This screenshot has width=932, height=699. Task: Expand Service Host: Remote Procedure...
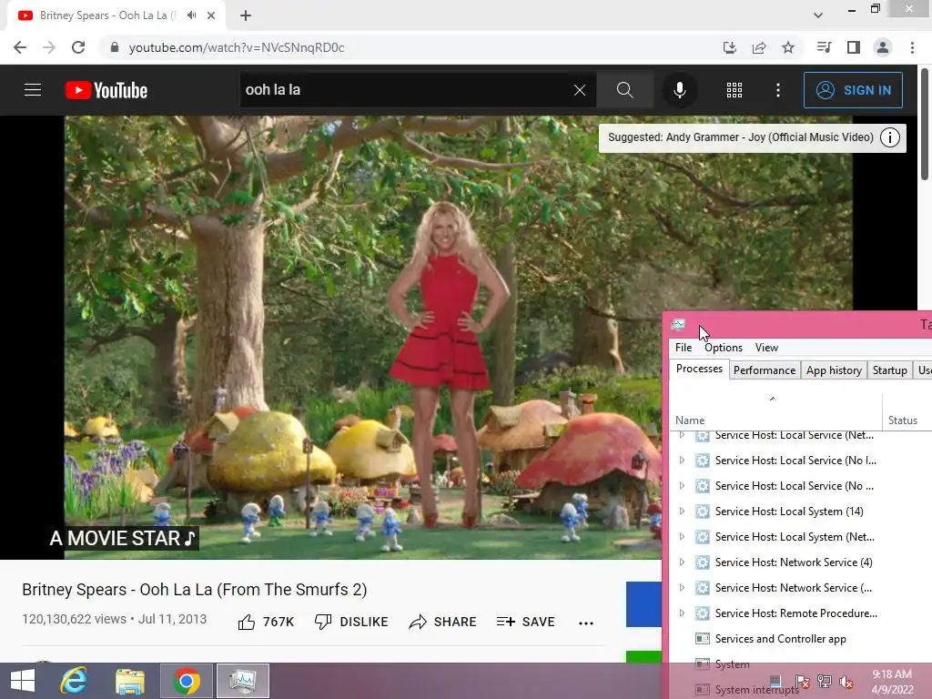682,613
